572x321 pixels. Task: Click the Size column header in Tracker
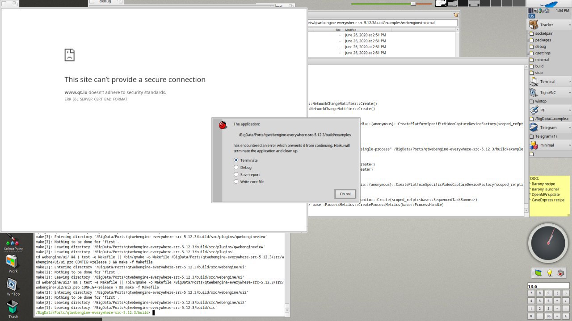click(338, 30)
